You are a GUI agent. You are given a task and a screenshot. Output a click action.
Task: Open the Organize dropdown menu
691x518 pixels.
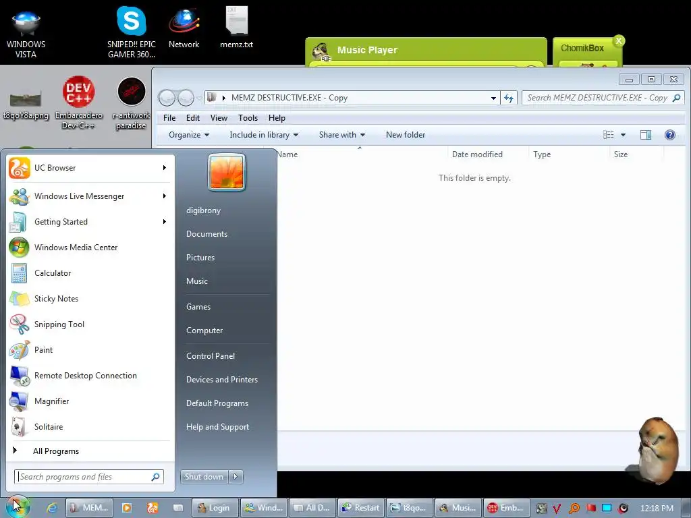point(189,135)
